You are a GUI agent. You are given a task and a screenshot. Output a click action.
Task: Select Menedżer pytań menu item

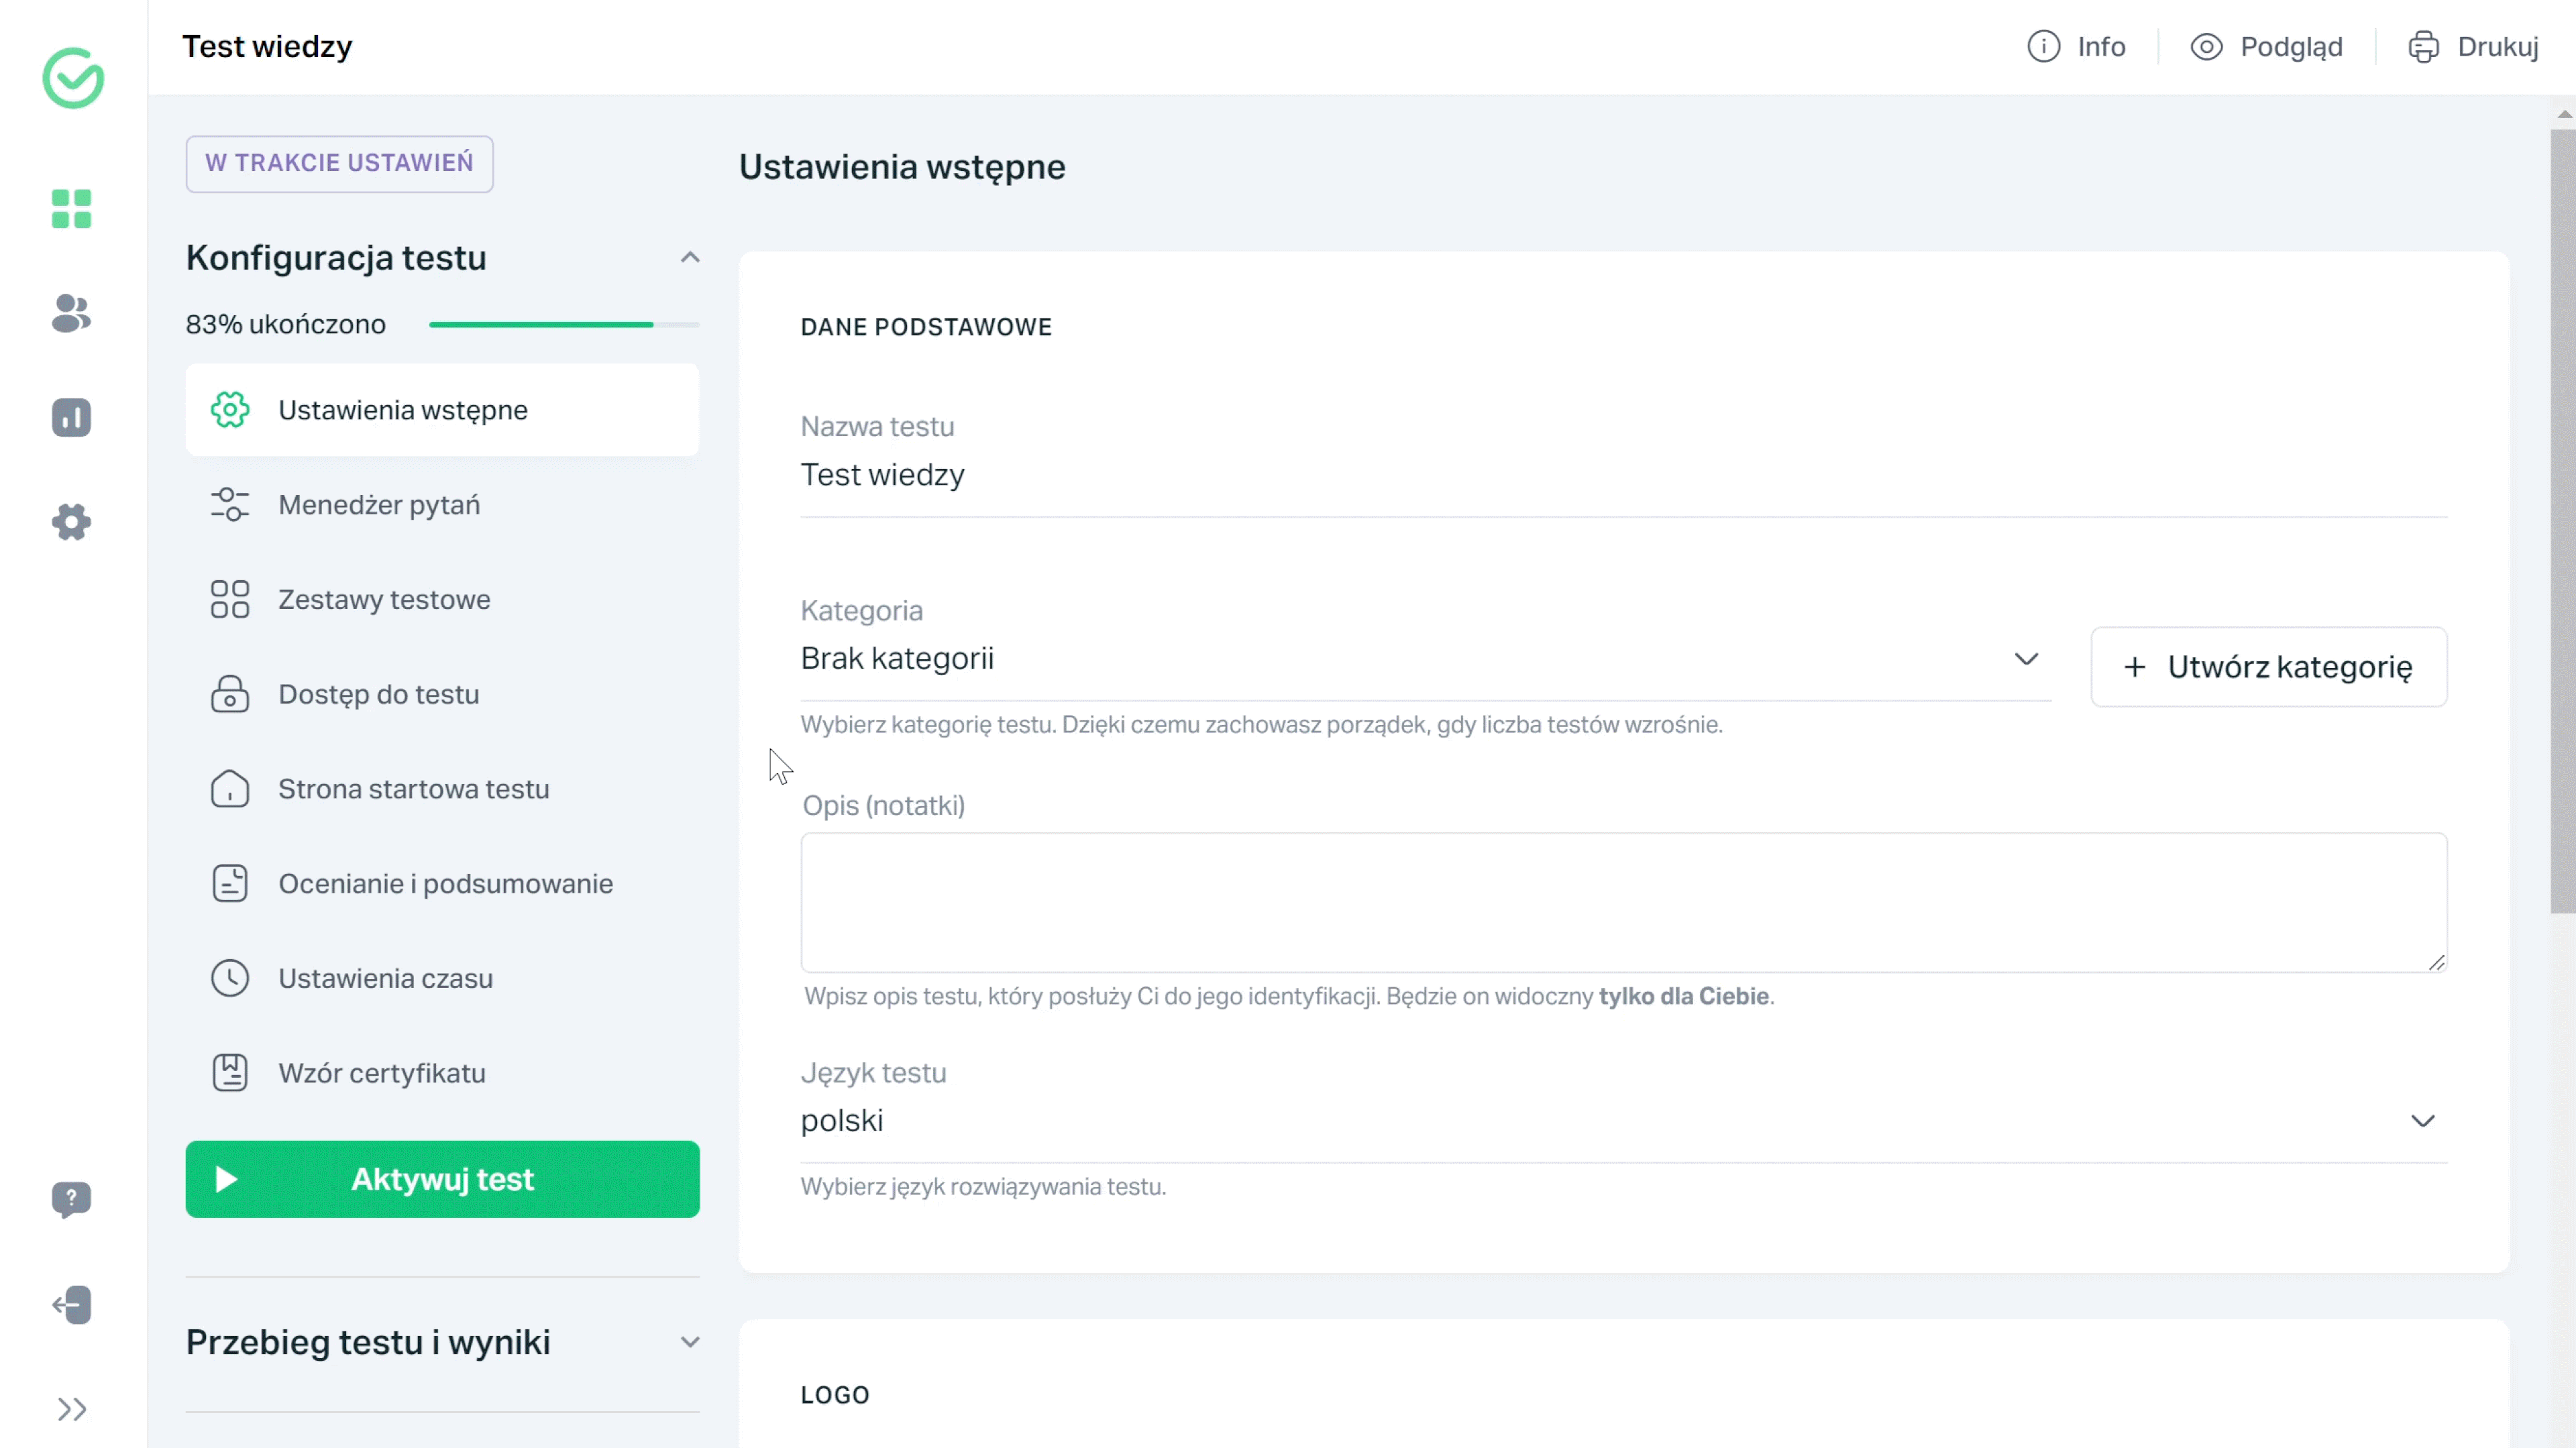378,504
